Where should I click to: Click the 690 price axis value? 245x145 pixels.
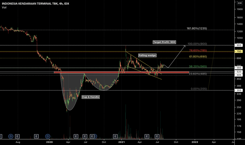point(239,58)
